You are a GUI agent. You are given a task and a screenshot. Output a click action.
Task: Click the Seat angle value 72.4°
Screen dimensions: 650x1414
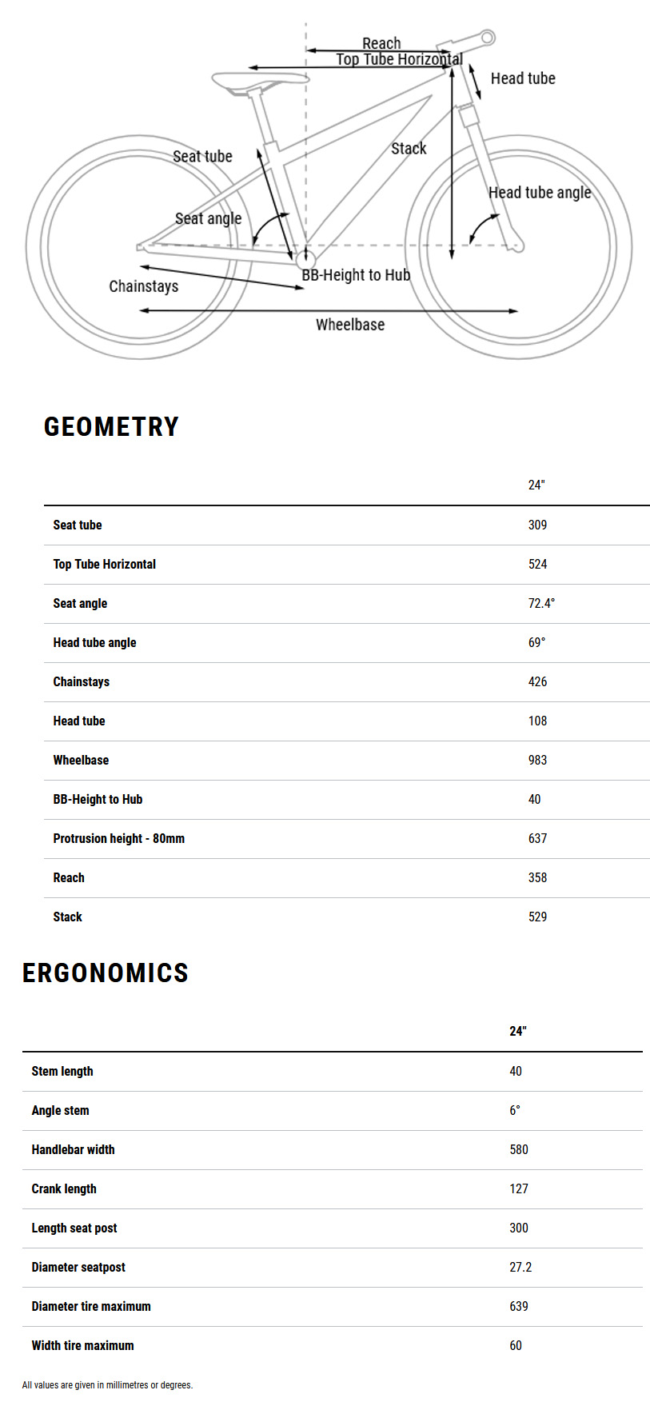click(541, 604)
